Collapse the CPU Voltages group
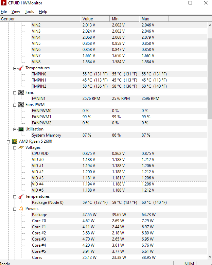Viewport: 212px width, 265px height. (15, 148)
